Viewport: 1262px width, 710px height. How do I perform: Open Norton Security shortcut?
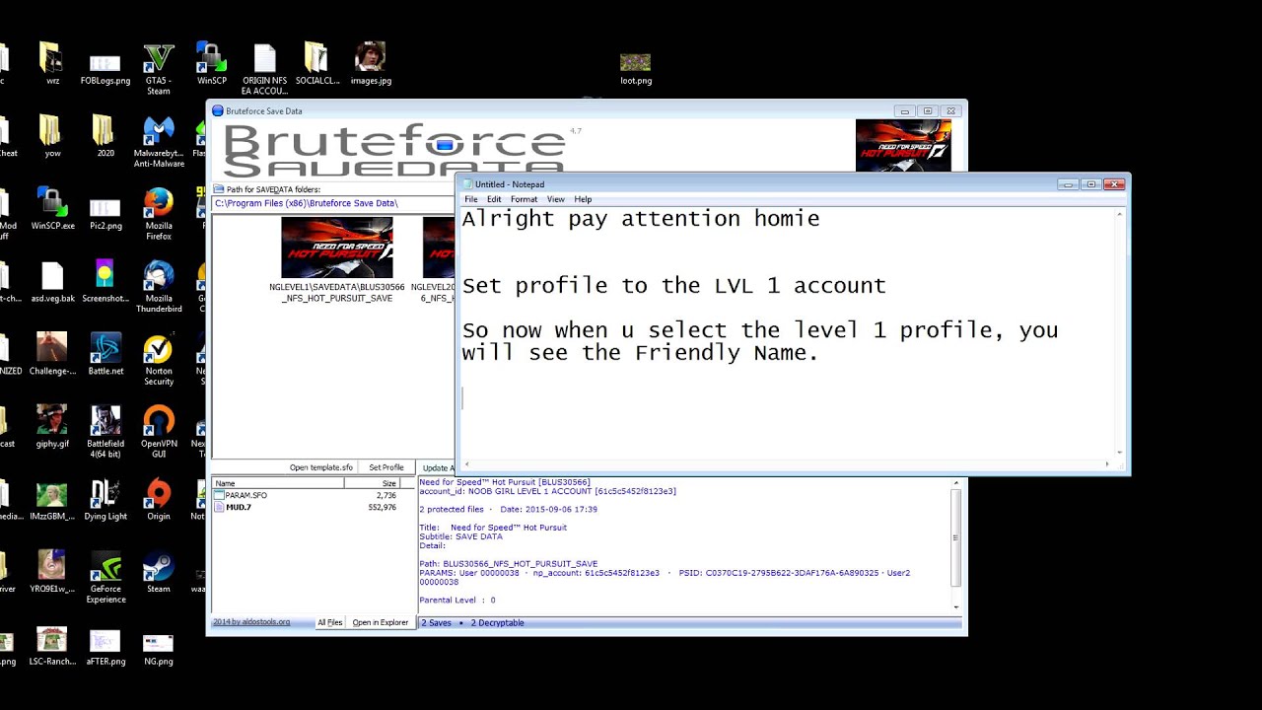pyautogui.click(x=159, y=360)
